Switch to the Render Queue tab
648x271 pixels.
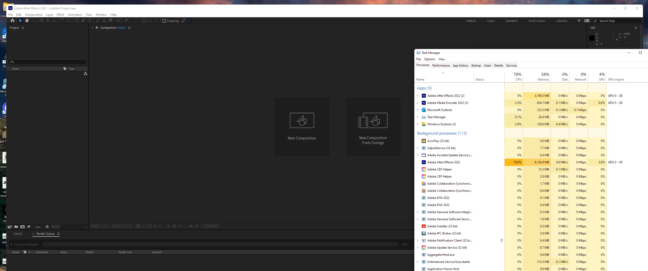pos(46,234)
